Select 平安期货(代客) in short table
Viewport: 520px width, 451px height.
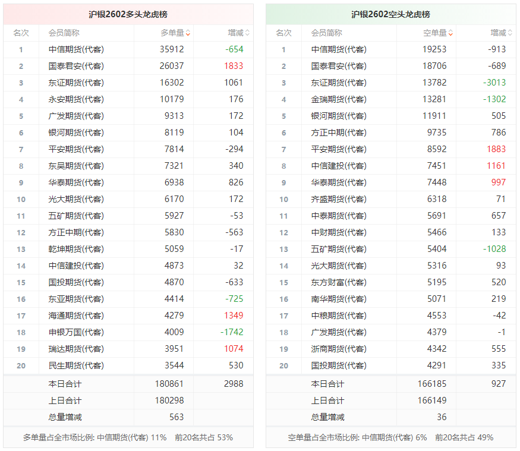coord(339,149)
